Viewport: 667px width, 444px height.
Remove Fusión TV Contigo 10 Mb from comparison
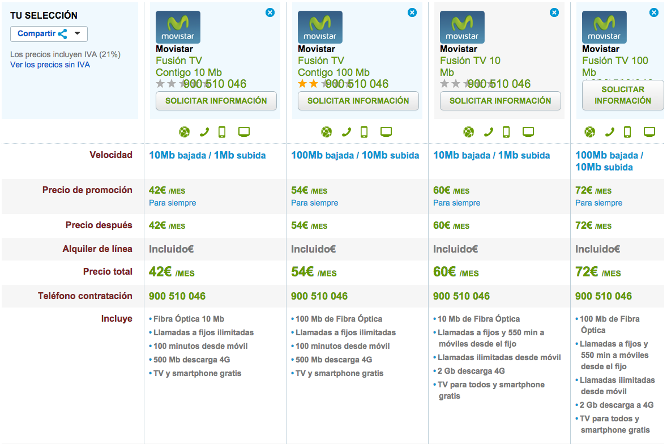point(270,13)
